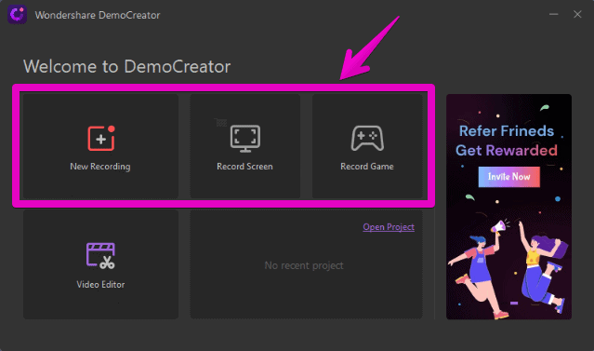
Task: Click the Invite Now button
Action: point(508,177)
